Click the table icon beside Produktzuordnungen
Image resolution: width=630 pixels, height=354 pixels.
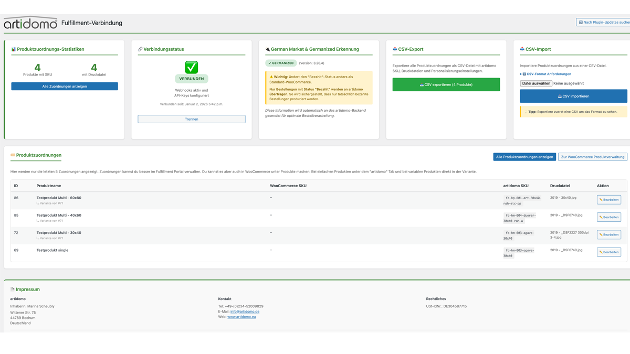point(14,155)
